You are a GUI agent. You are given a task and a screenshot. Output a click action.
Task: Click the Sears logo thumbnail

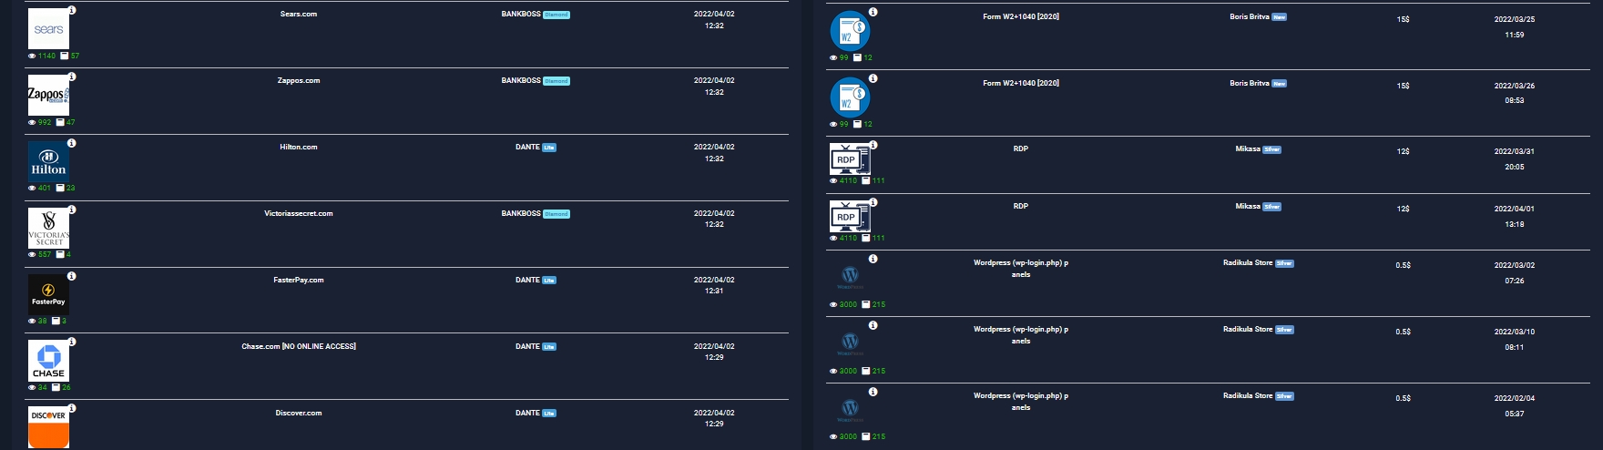coord(48,29)
